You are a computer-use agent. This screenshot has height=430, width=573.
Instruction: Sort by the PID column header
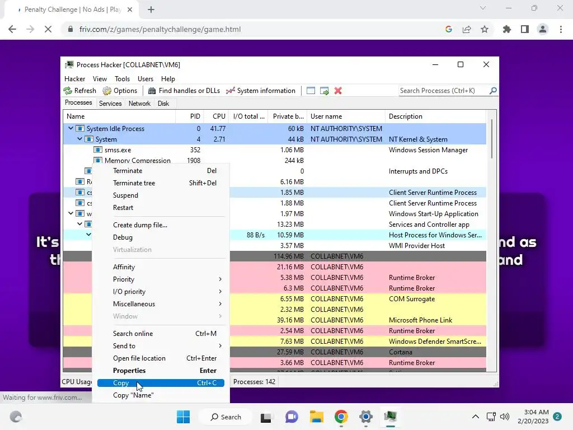click(x=190, y=116)
